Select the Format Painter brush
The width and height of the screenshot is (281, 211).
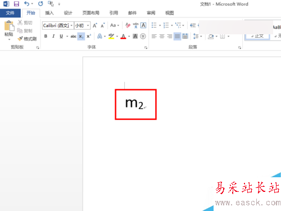[27, 39]
